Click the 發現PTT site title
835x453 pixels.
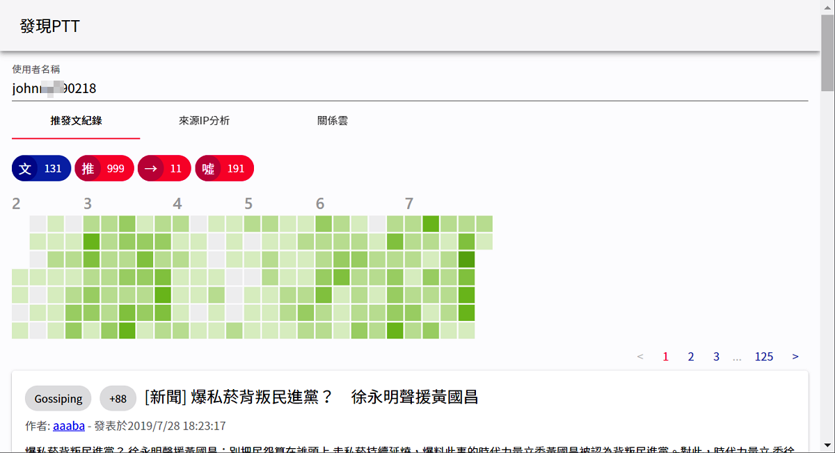(50, 26)
